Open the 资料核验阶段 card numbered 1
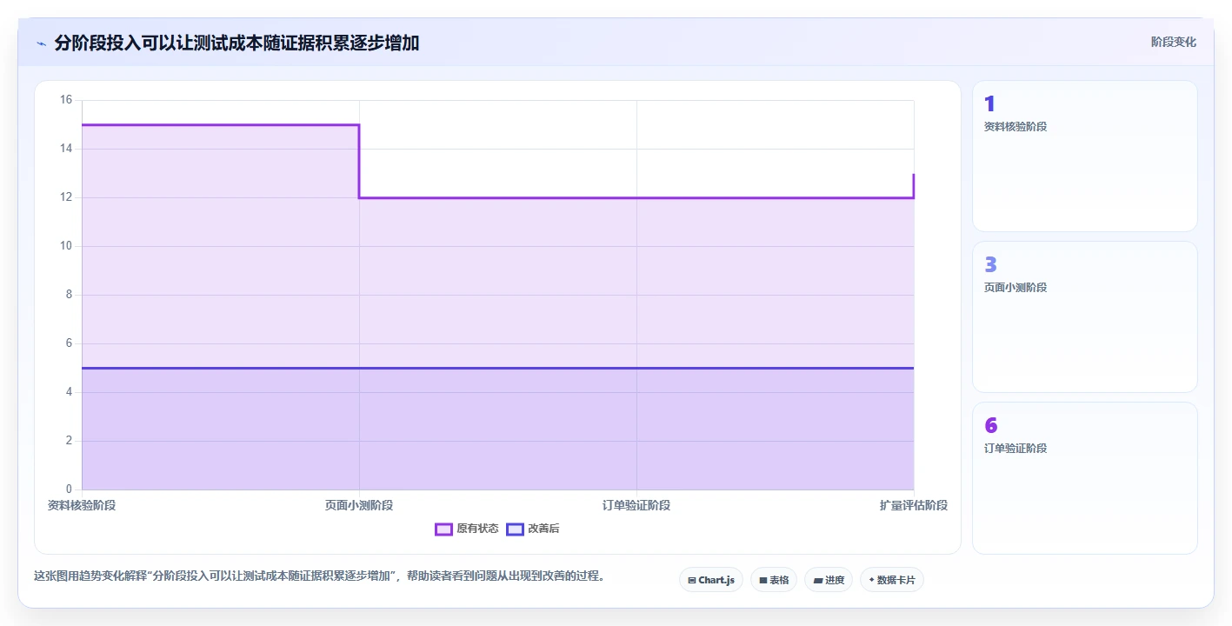Screen dimensions: 1232x626 (x=1085, y=156)
